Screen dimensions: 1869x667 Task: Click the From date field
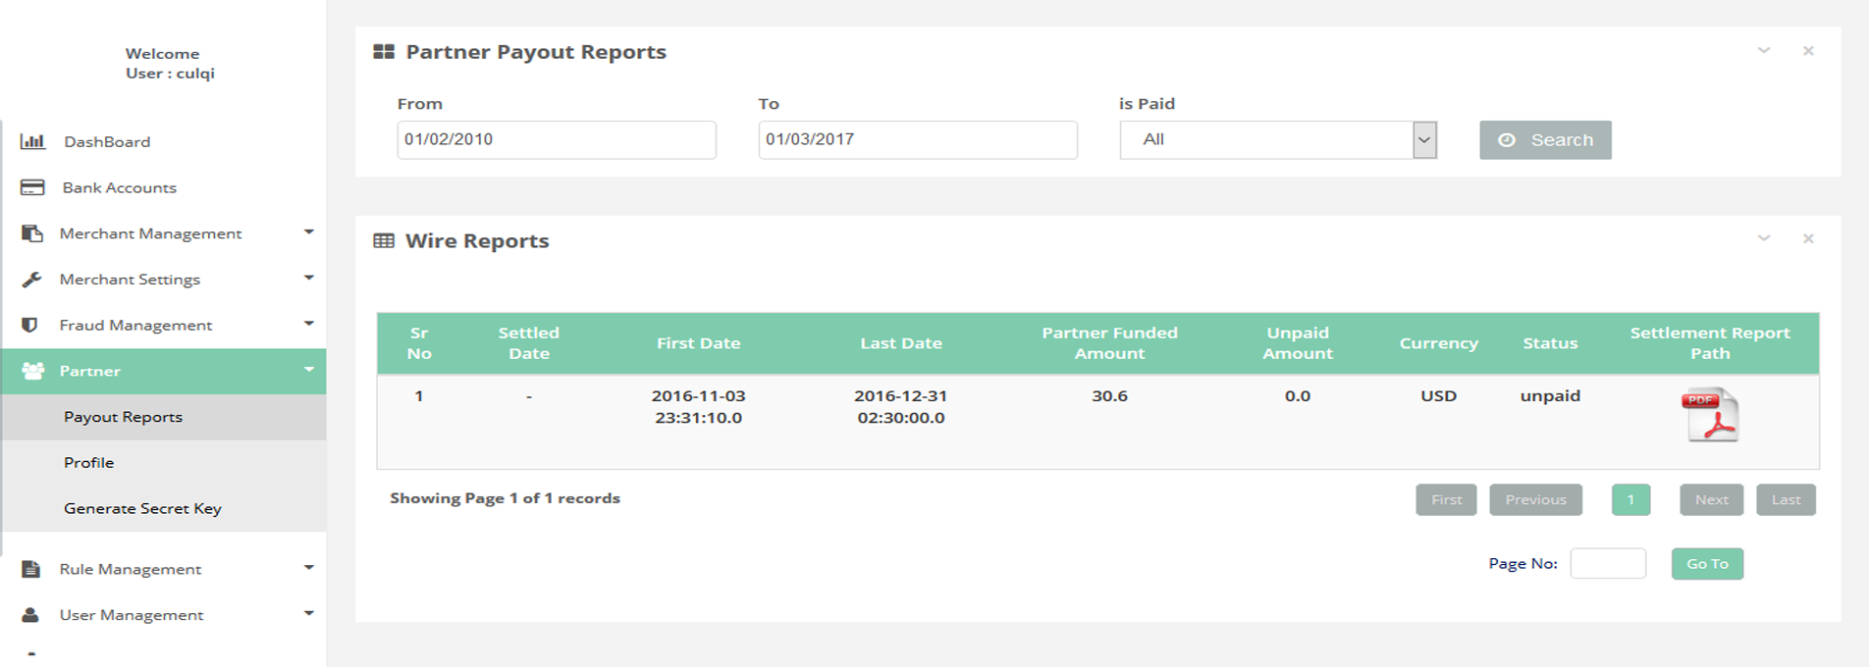557,140
